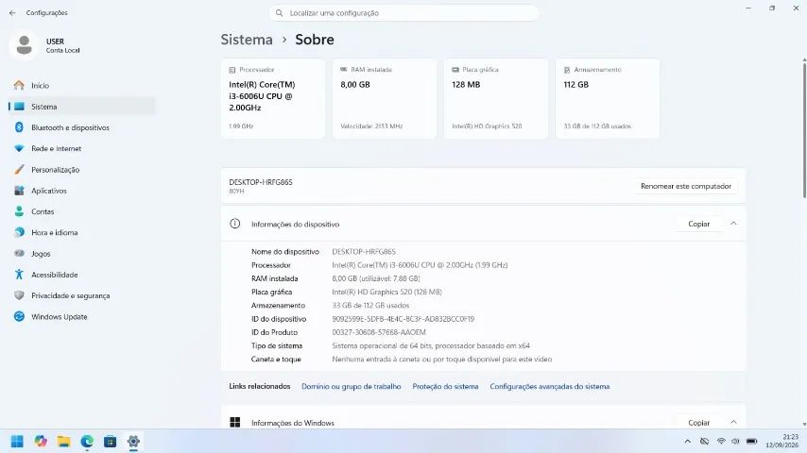Click the ID do Produto value 00327-30608-57668-AAOEM
Screen dimensions: 807x453
coord(379,332)
